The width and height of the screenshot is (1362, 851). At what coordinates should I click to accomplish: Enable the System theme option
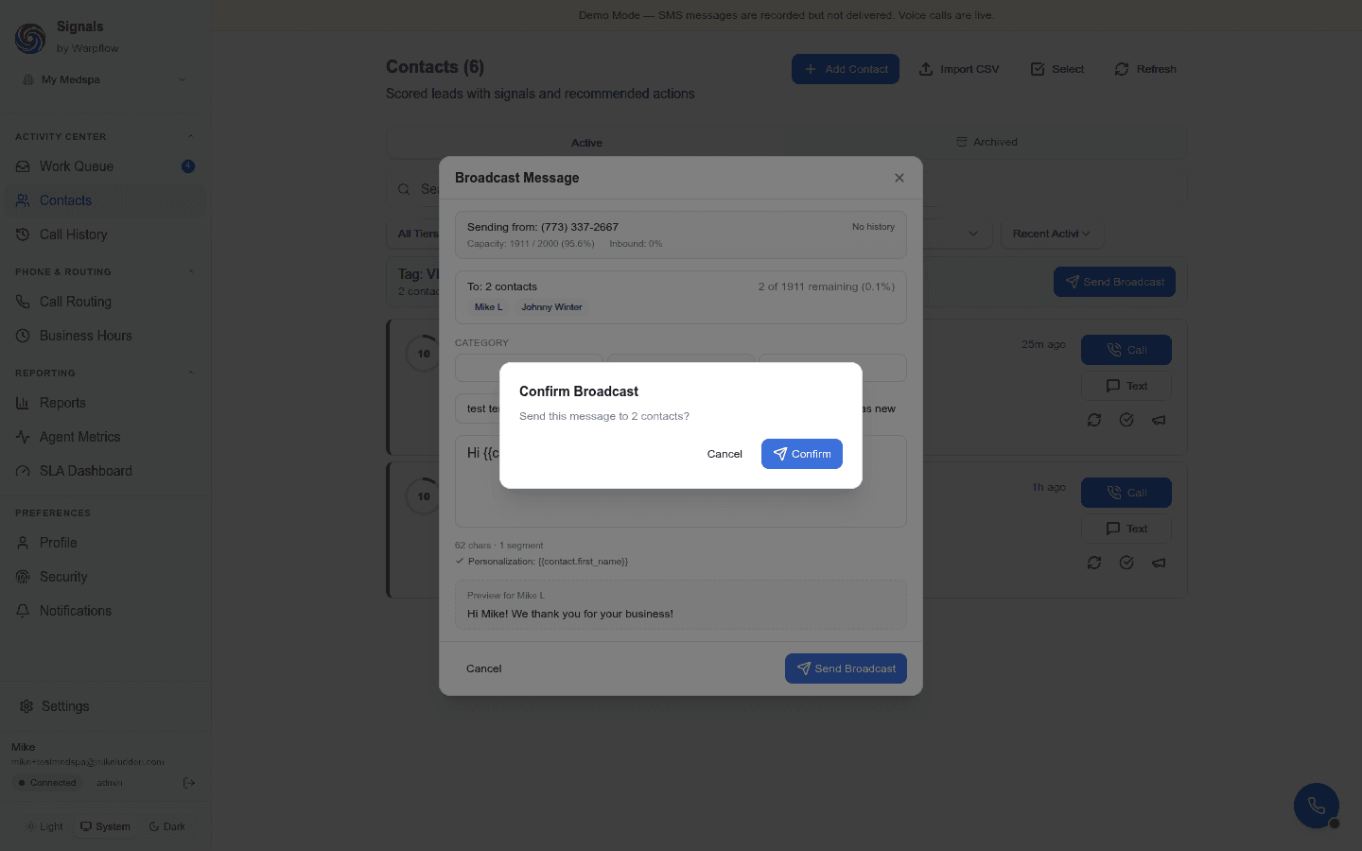click(x=105, y=825)
